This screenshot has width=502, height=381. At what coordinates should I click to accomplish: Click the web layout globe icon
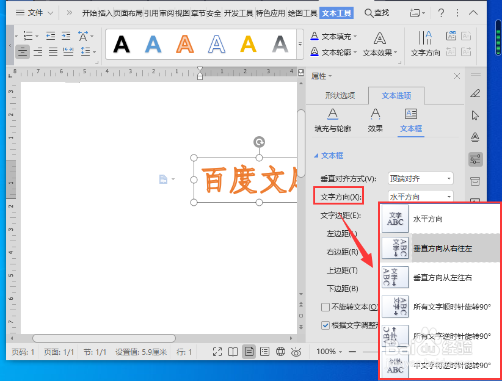(x=280, y=352)
